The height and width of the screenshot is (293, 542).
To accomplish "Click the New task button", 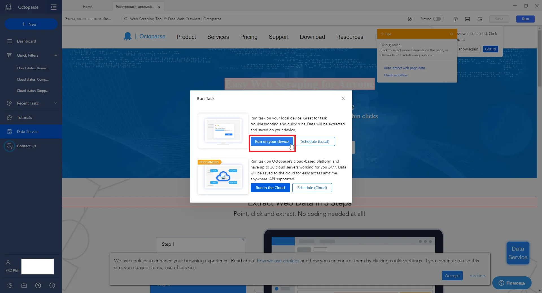I will tap(31, 24).
